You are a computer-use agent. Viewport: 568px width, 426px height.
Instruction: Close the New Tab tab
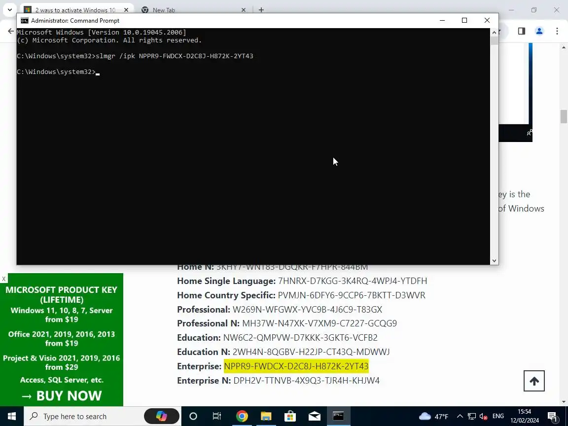click(x=244, y=10)
